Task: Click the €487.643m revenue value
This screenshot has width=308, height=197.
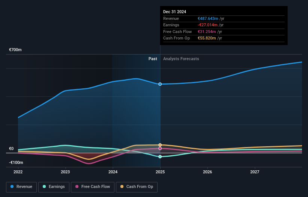Action: (208, 18)
